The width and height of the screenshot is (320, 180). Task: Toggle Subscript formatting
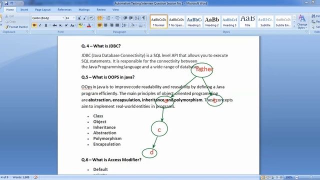(60, 25)
